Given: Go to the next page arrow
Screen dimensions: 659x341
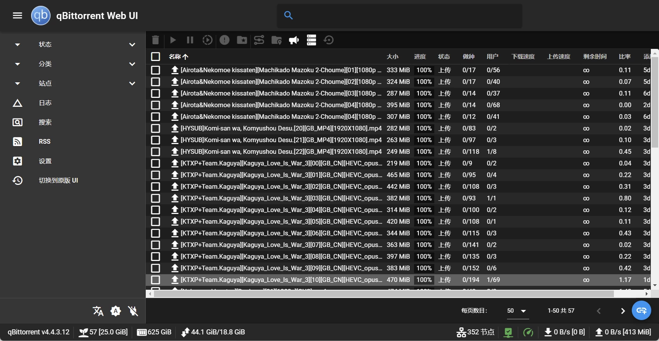Looking at the screenshot, I should (623, 311).
